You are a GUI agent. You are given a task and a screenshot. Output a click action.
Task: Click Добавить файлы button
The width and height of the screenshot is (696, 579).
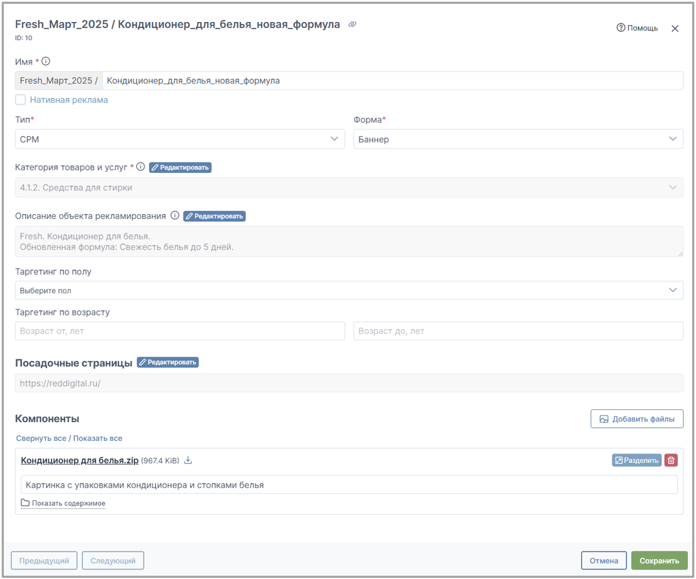pos(637,419)
